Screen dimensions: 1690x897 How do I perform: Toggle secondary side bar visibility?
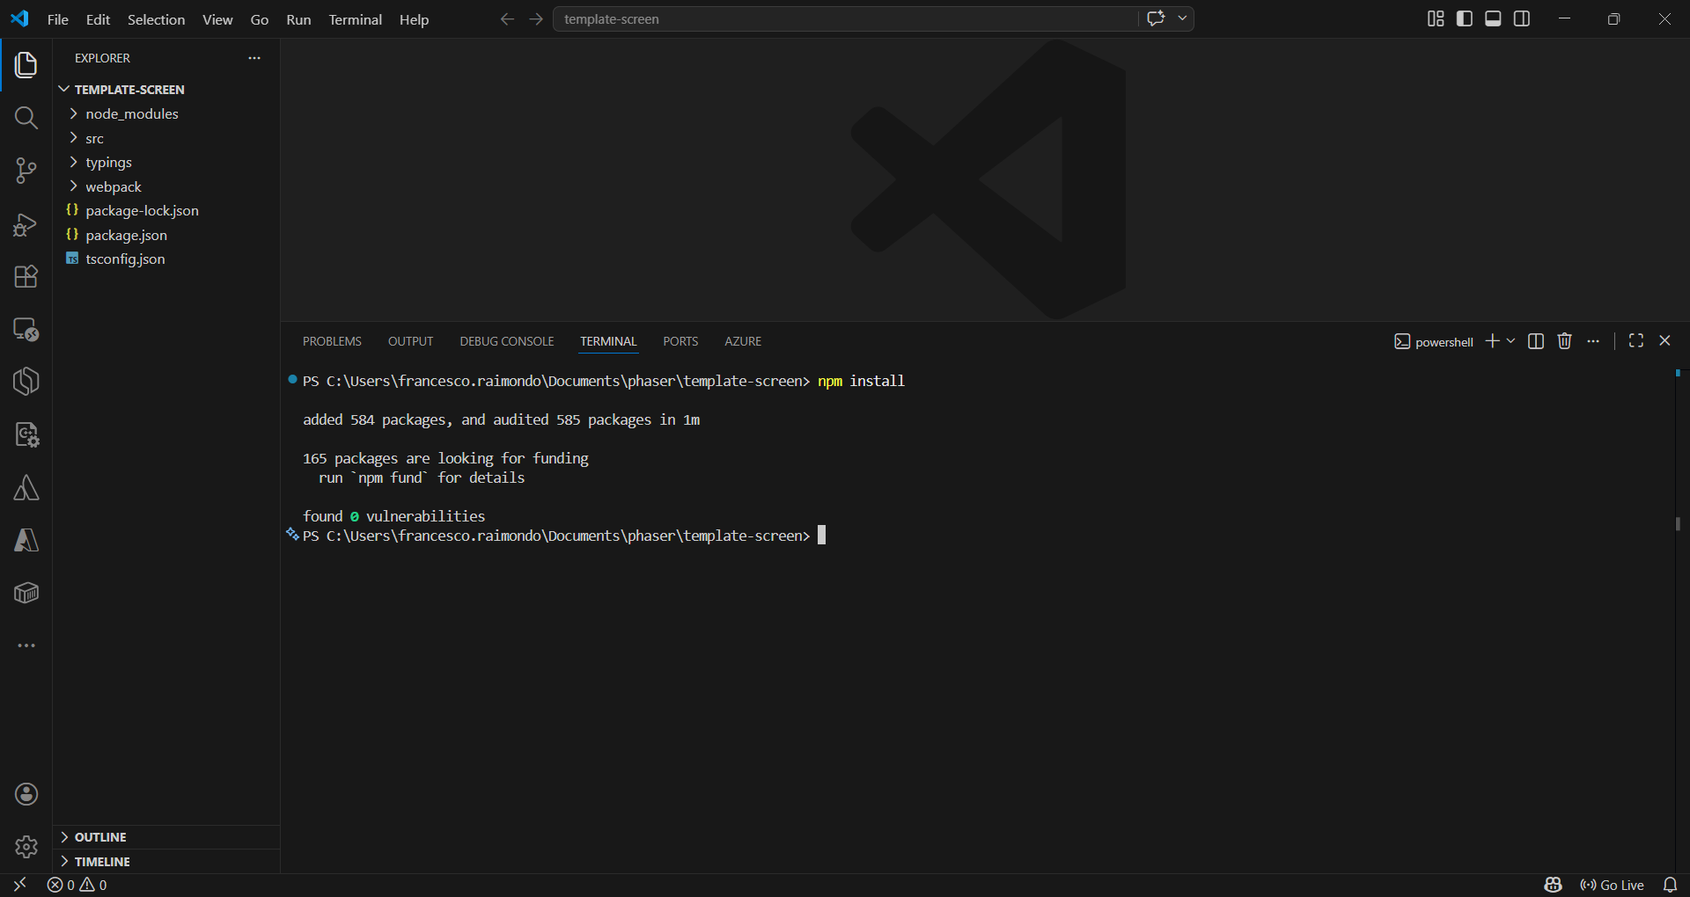[1522, 18]
